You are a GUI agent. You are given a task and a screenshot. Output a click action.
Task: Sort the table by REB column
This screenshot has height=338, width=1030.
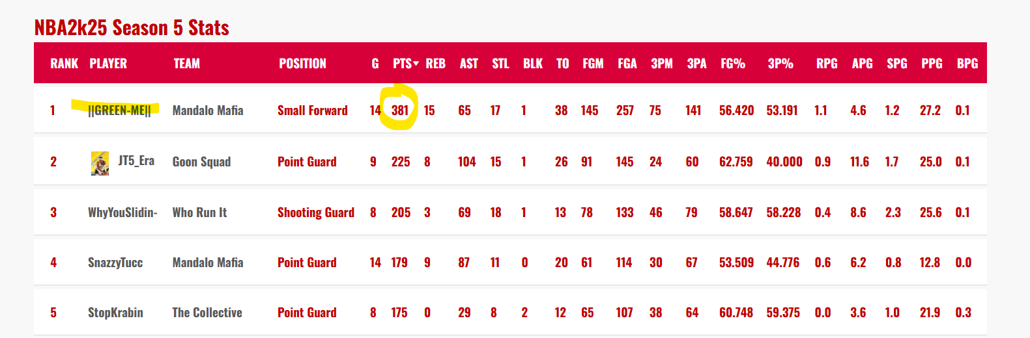(x=435, y=64)
